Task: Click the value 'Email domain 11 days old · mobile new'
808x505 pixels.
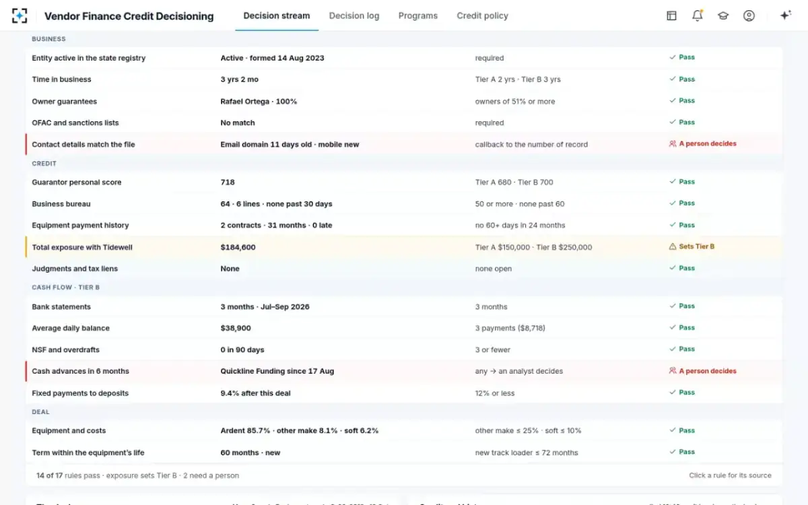Action: point(290,144)
